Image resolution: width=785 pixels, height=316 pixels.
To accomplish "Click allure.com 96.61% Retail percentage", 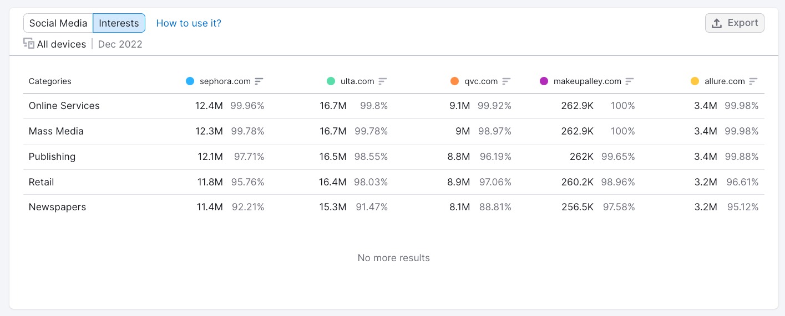I will coord(742,182).
